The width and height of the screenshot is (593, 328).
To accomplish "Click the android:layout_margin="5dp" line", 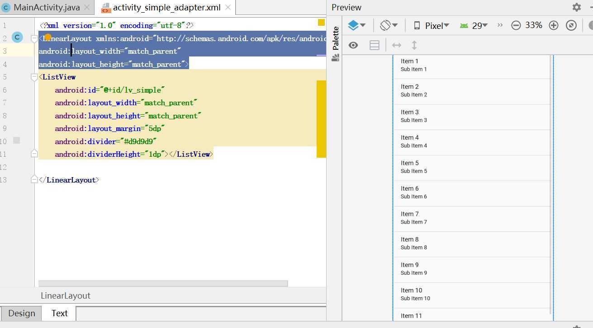I will (x=110, y=128).
